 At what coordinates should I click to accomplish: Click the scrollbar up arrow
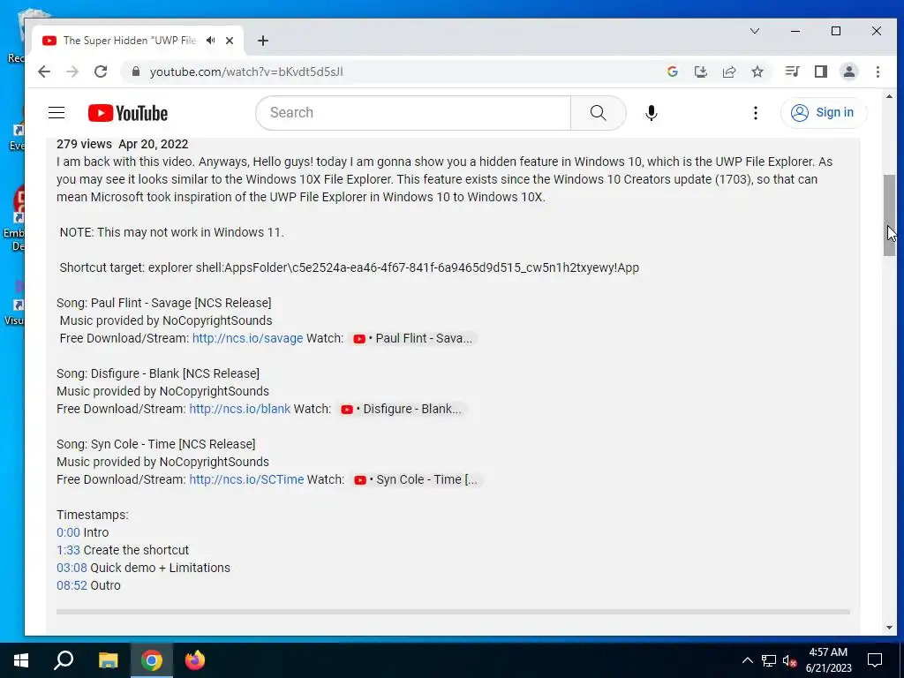[889, 97]
